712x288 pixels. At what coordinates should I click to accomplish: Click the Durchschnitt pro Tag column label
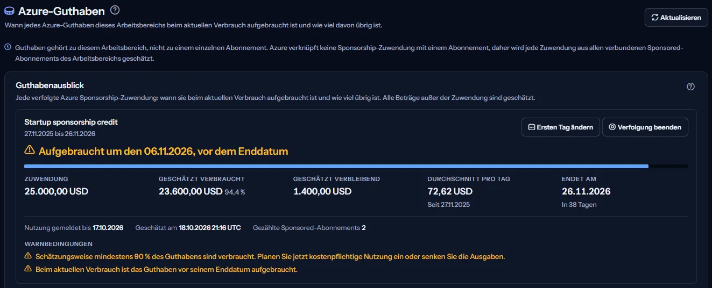point(469,179)
